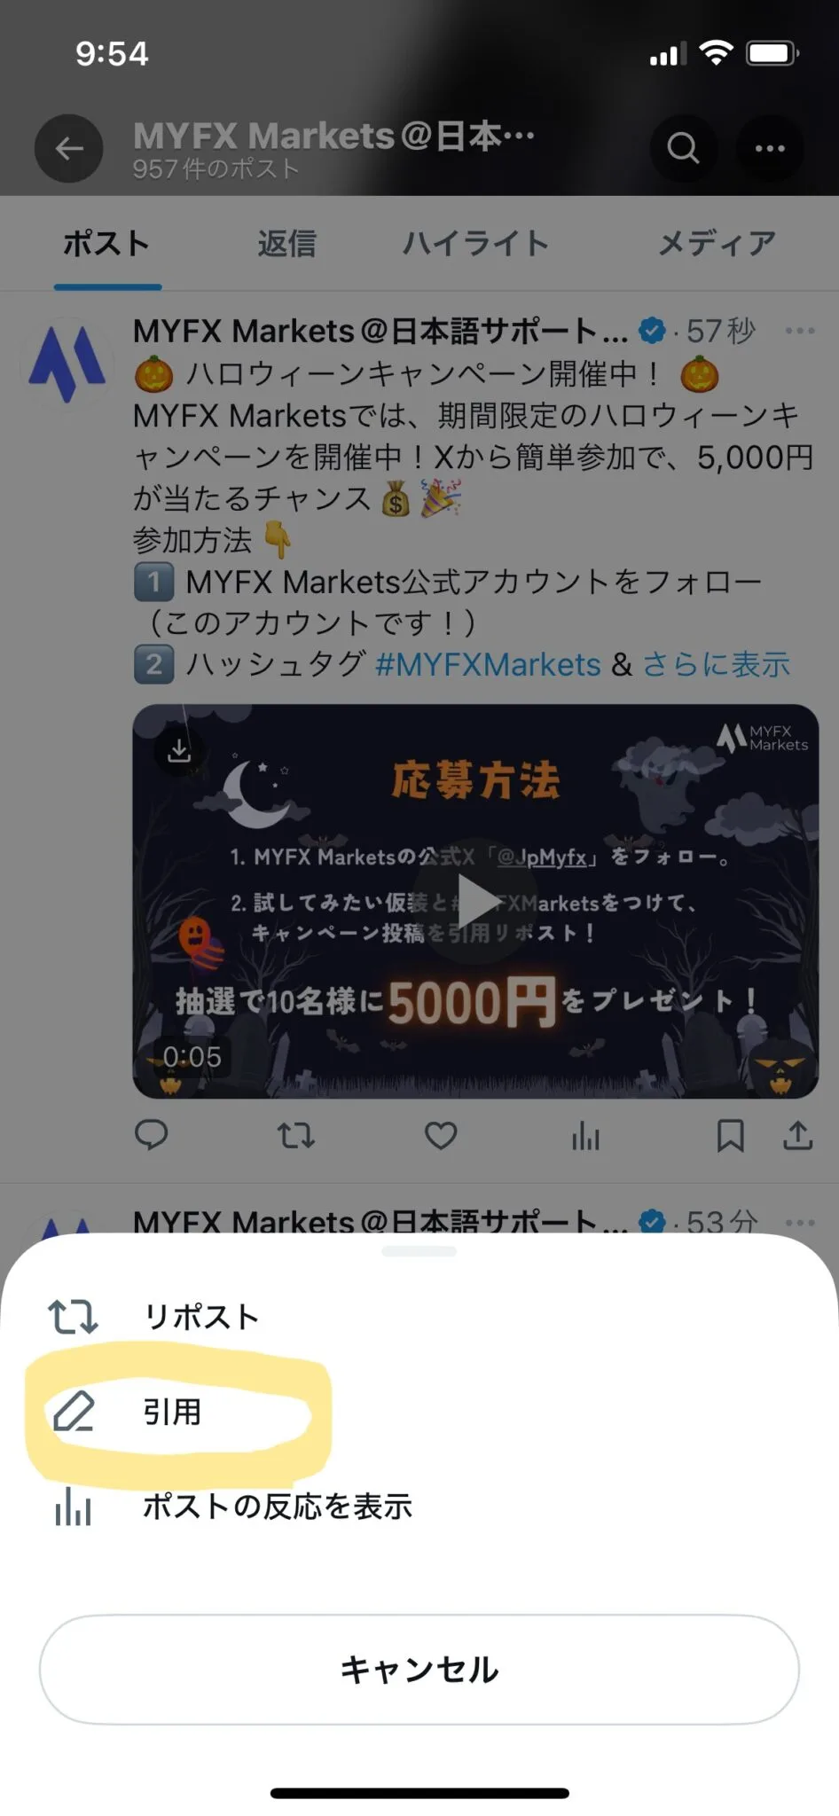Open the #MYFXMarkets hashtag link
Image resolution: width=839 pixels, height=1816 pixels.
(488, 664)
